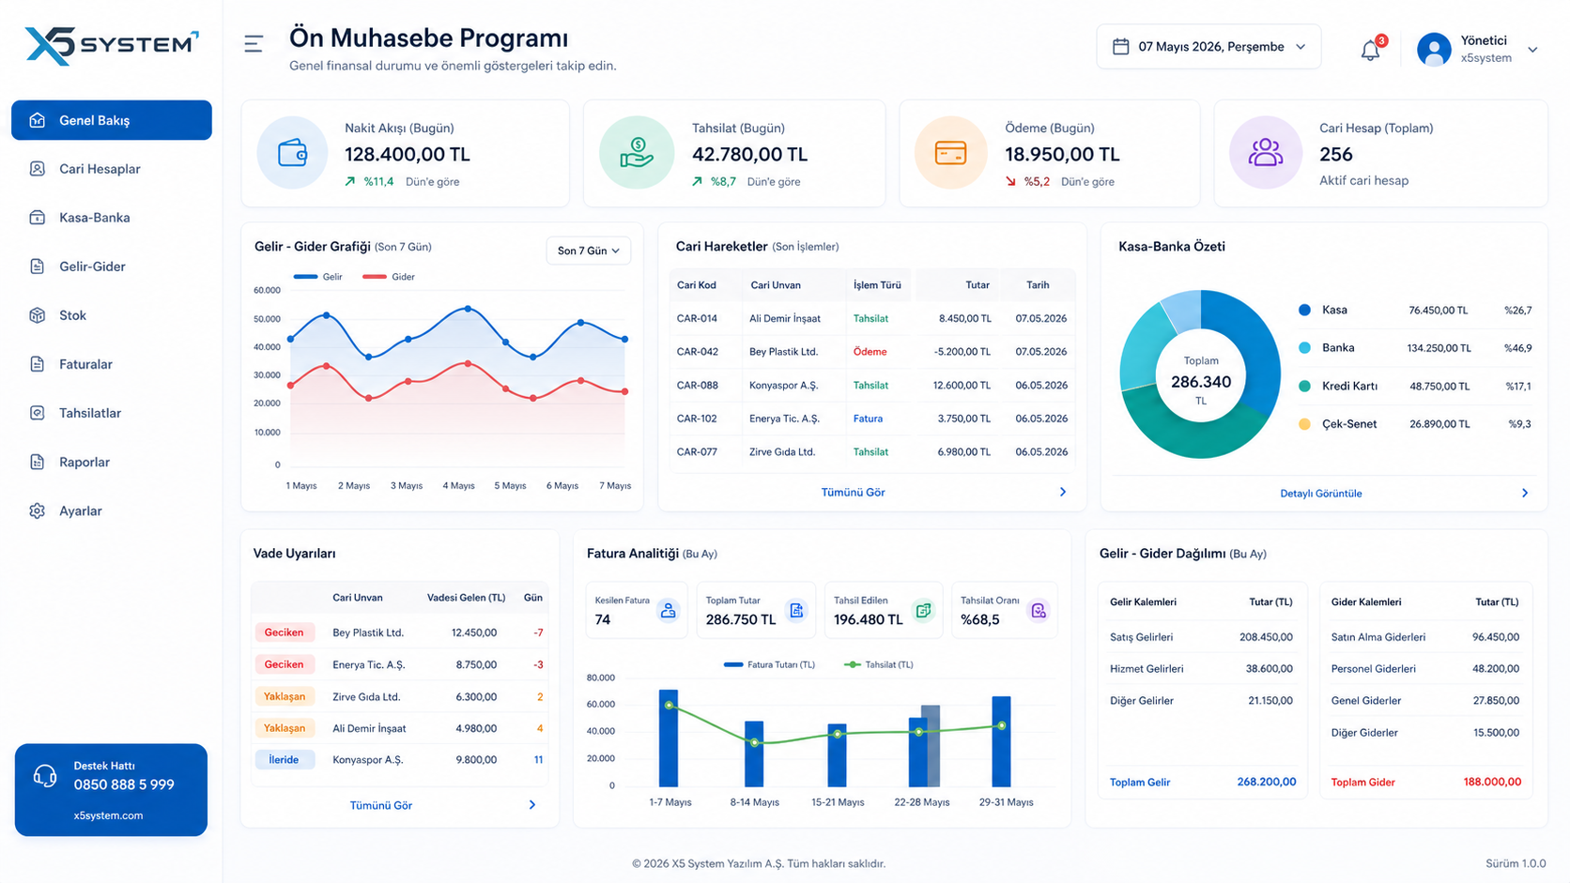
Task: Open the notifications bell
Action: click(x=1371, y=51)
